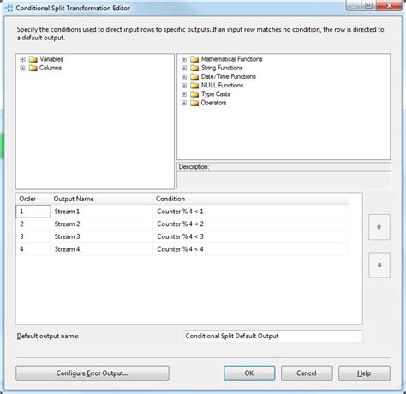This screenshot has height=394, width=406.
Task: Click the Columns folder icon
Action: (33, 68)
